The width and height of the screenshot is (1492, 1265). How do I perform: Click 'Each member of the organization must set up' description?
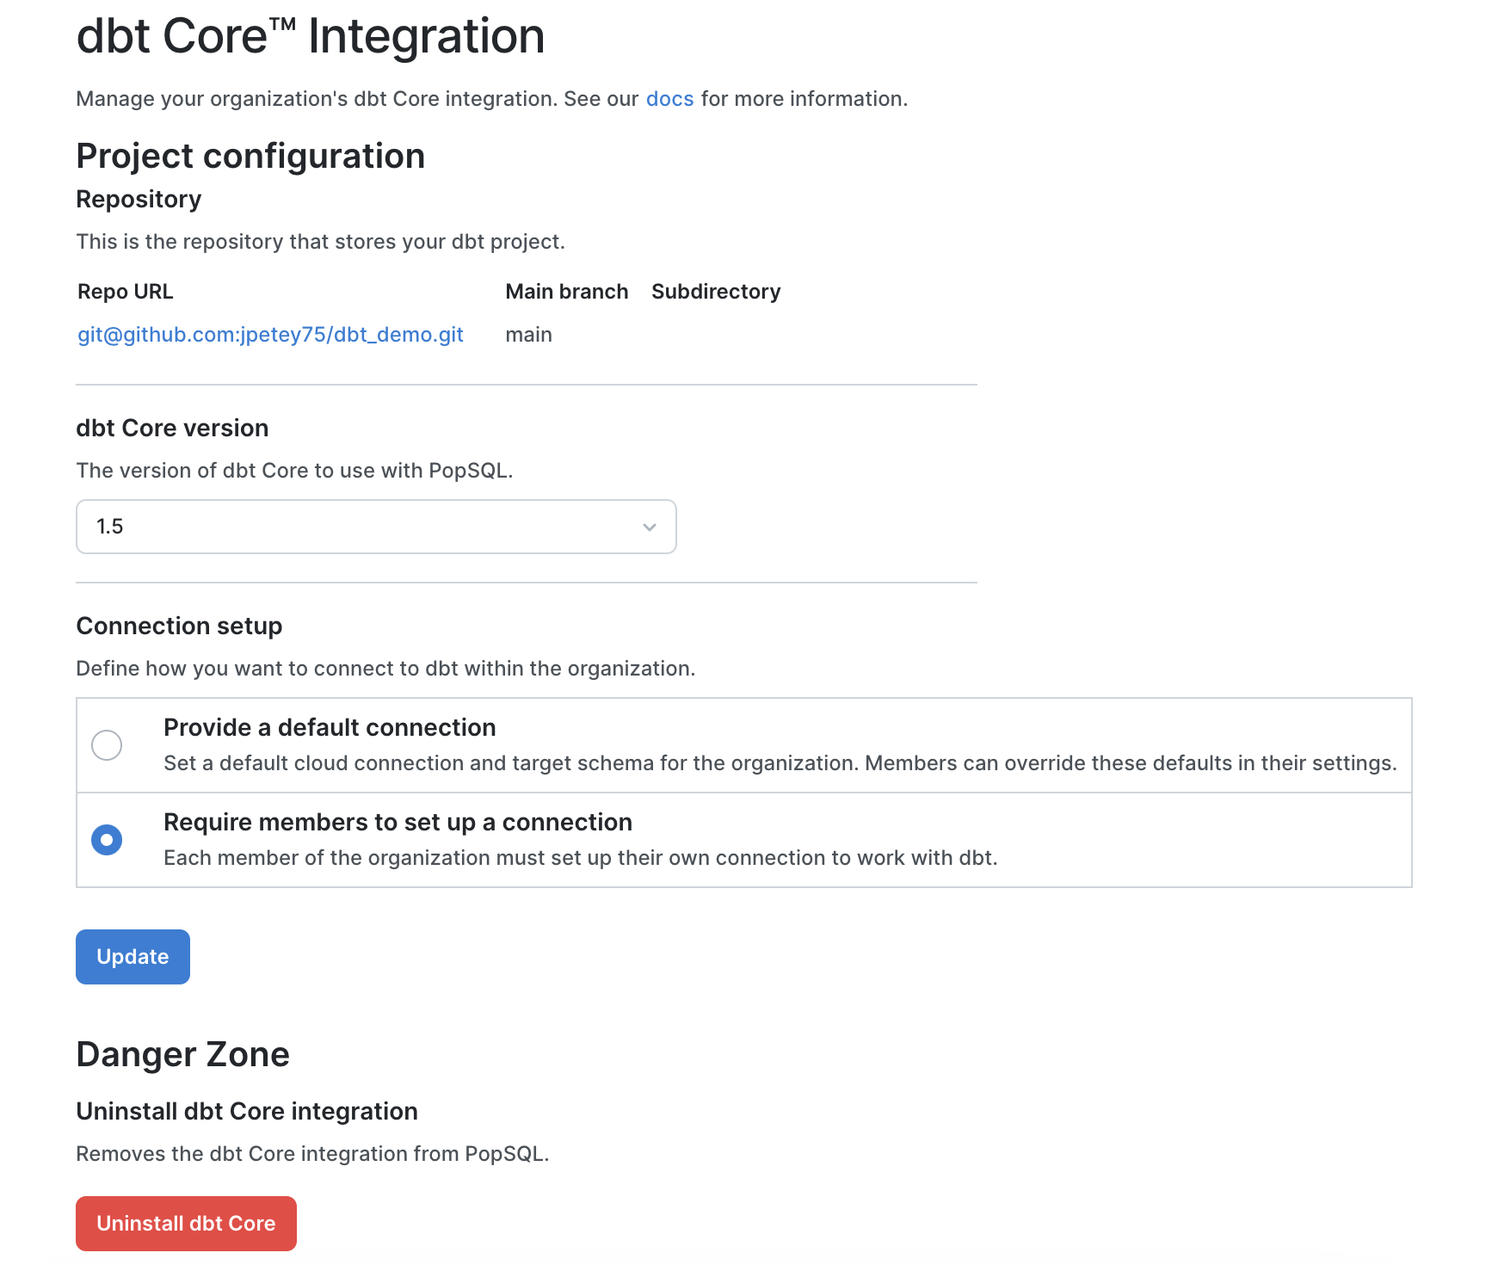(x=581, y=858)
